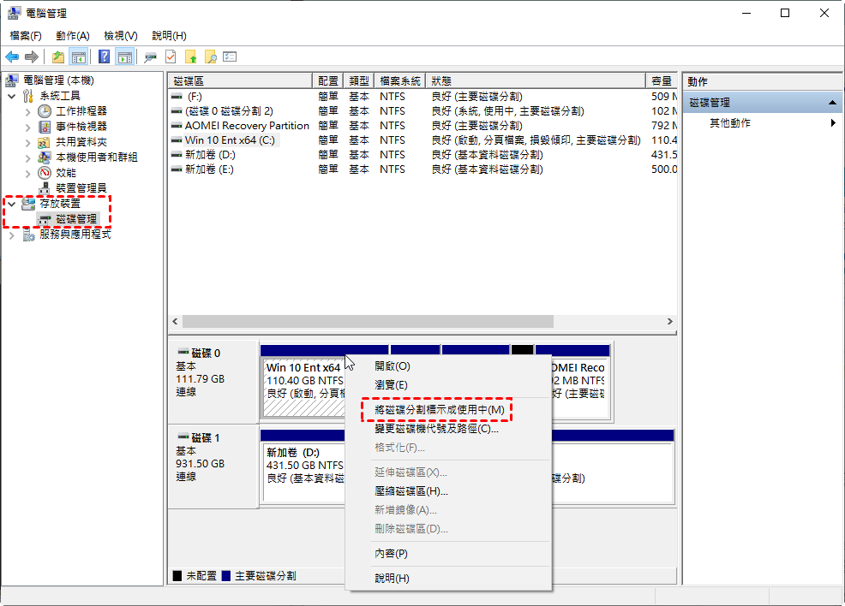Image resolution: width=845 pixels, height=606 pixels.
Task: Open the 動作(A) menu
Action: click(x=72, y=36)
